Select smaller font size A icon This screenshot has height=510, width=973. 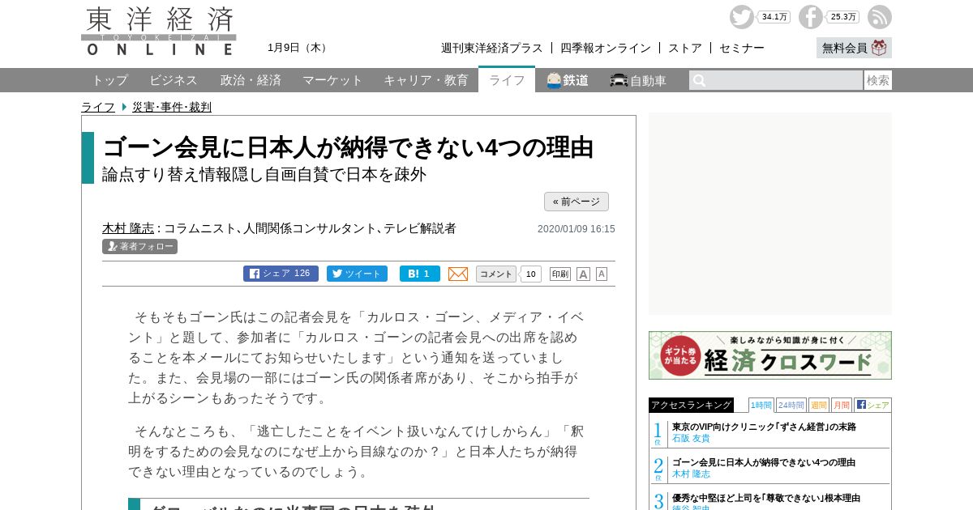(x=602, y=274)
